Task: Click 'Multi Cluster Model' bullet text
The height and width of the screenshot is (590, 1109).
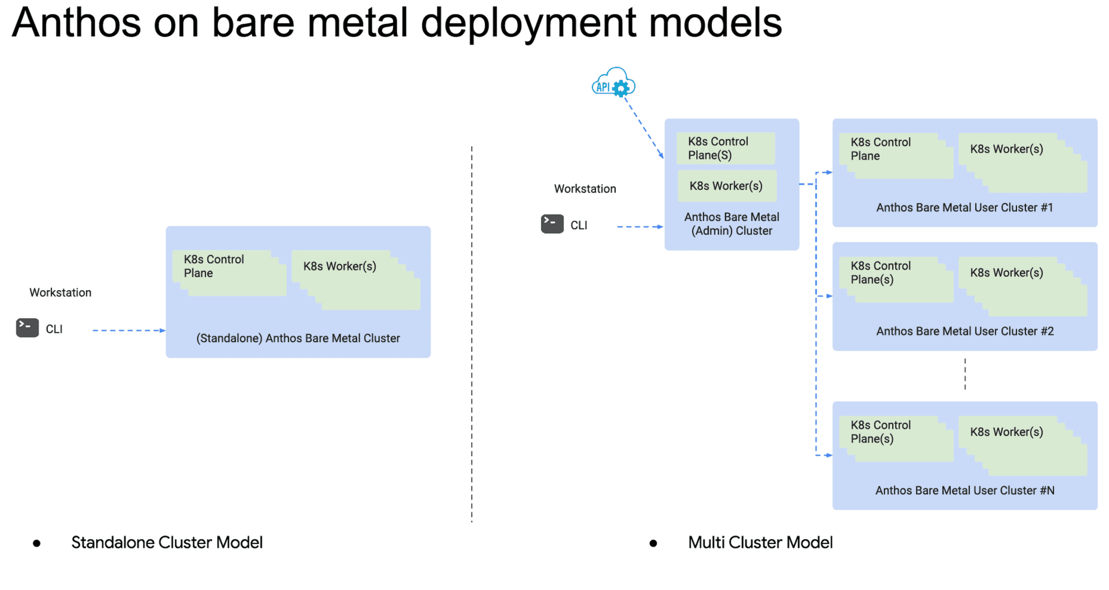Action: click(x=760, y=542)
